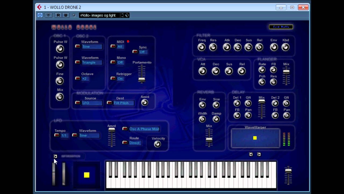Toggle the red Retrigger button
344x194 pixels.
click(x=113, y=78)
